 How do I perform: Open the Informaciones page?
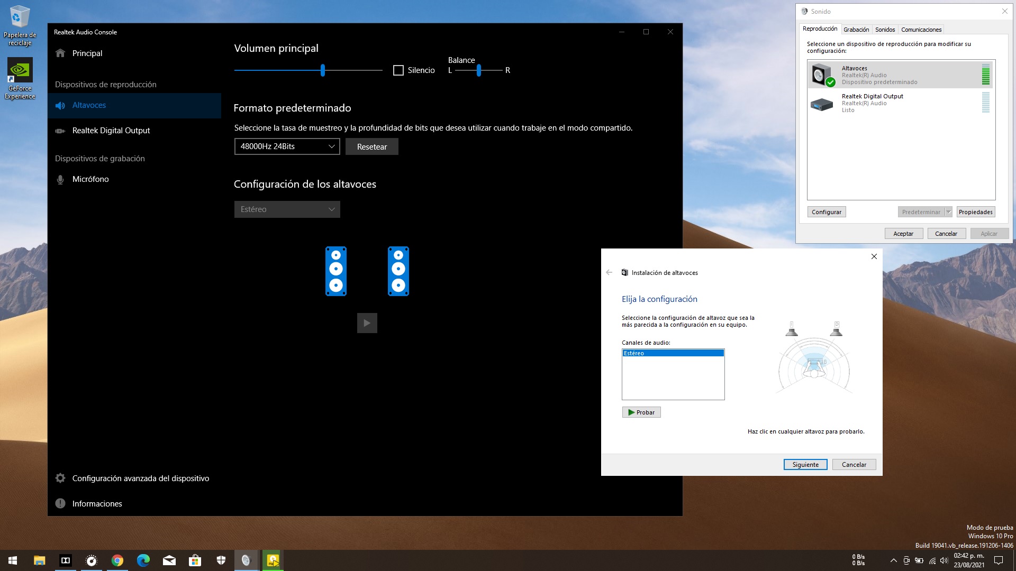pyautogui.click(x=135, y=504)
